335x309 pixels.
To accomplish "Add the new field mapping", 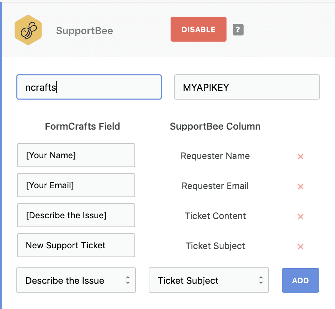I will tap(301, 280).
